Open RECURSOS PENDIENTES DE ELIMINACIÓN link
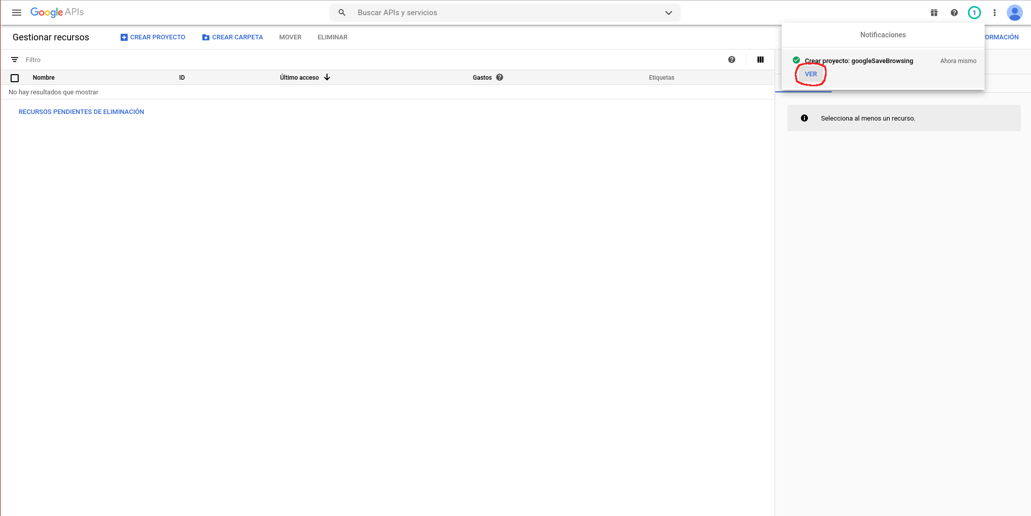 click(x=81, y=112)
